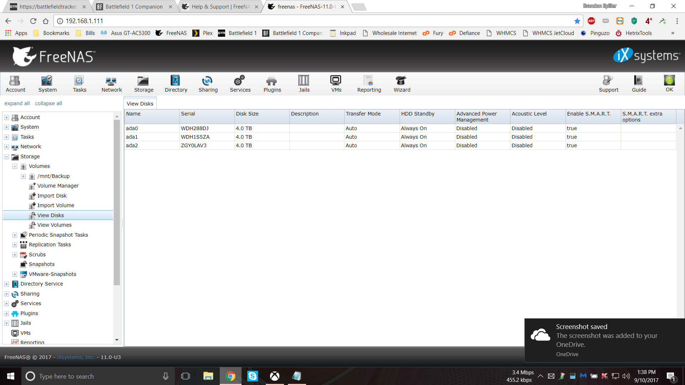Screen dimensions: 685x385
Task: Open the Network toolbar icon
Action: (x=112, y=84)
